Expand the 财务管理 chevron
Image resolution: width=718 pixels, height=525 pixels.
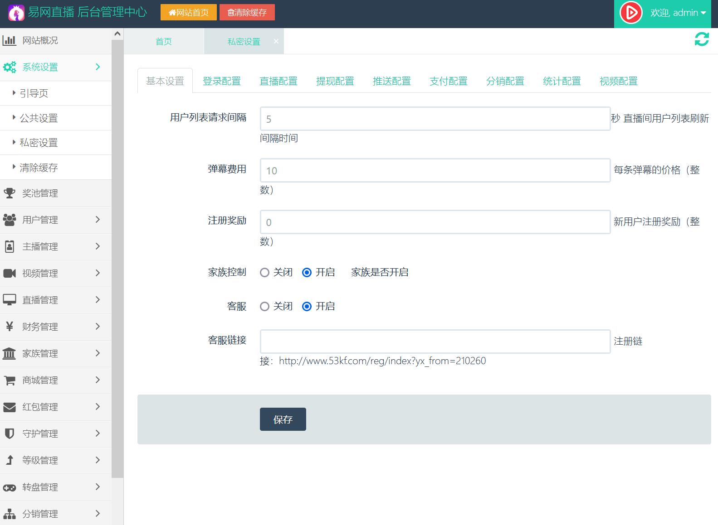pos(98,327)
